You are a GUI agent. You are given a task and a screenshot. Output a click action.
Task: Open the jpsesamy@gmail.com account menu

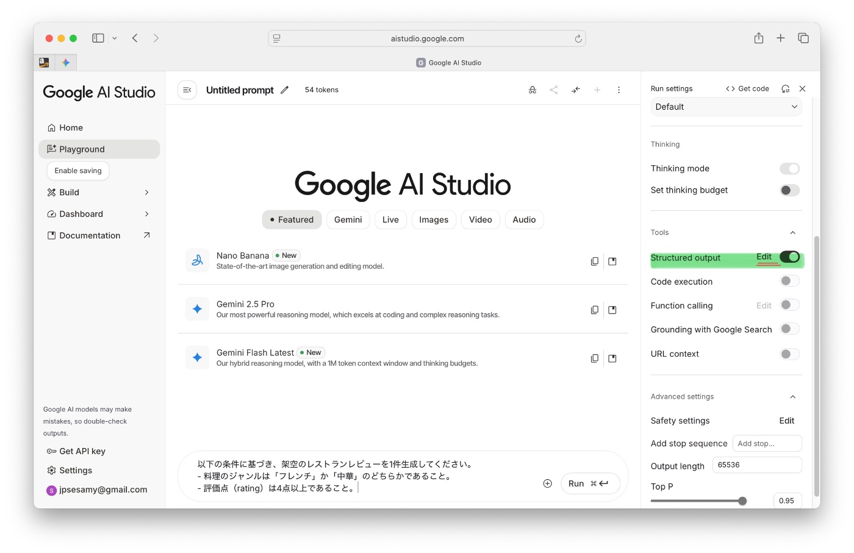(97, 490)
